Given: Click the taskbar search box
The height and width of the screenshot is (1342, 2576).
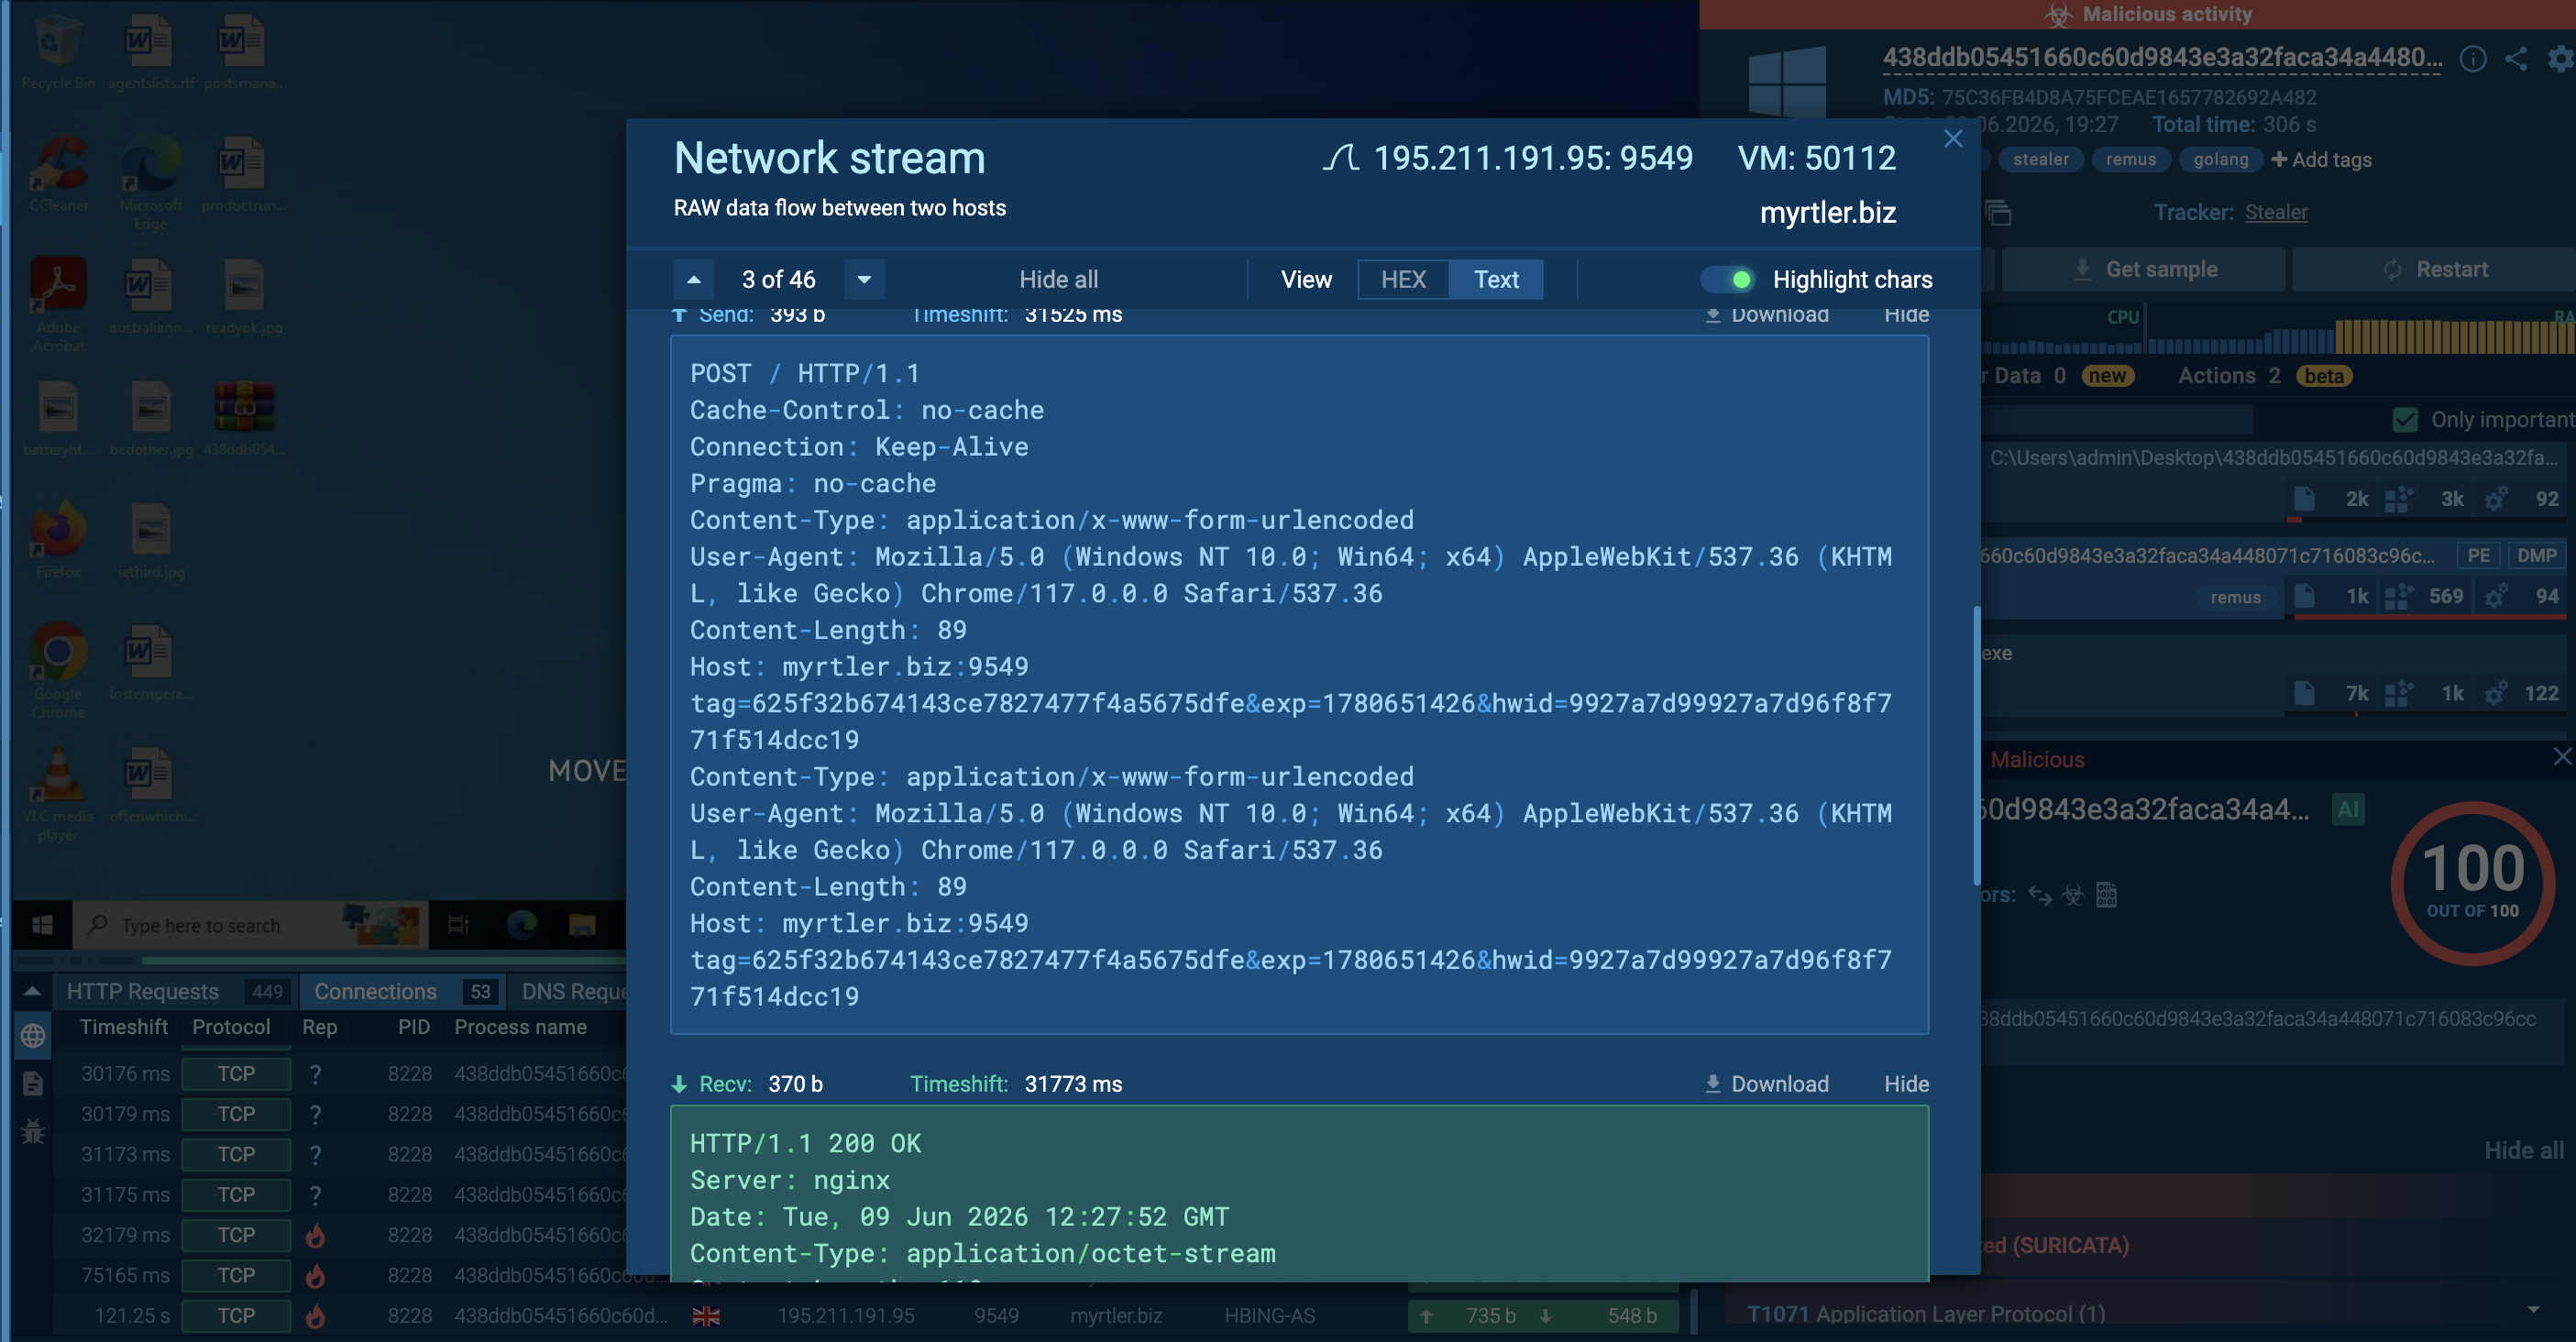Looking at the screenshot, I should [x=250, y=925].
